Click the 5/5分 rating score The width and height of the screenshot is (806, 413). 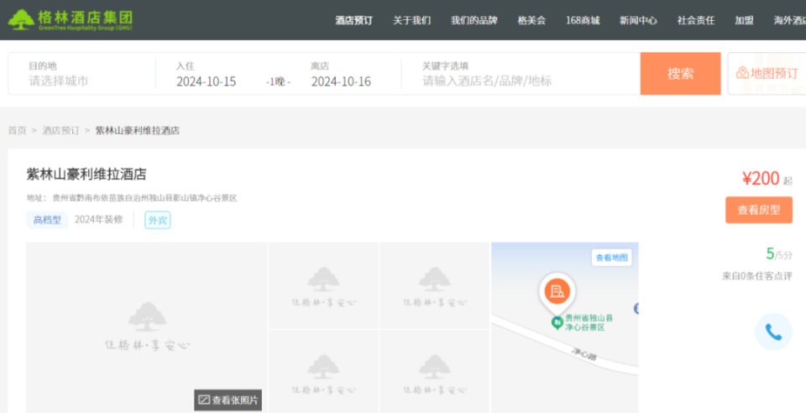click(779, 254)
